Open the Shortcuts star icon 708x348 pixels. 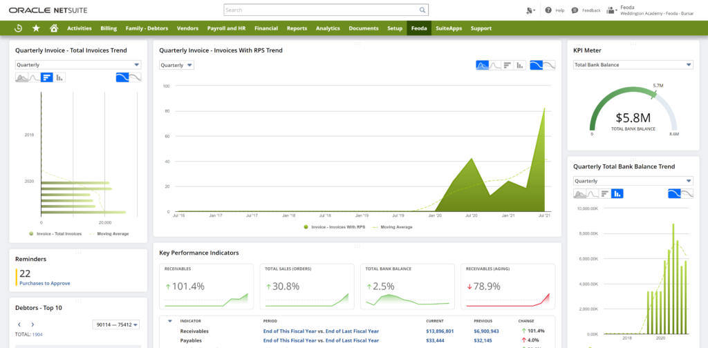[x=36, y=28]
